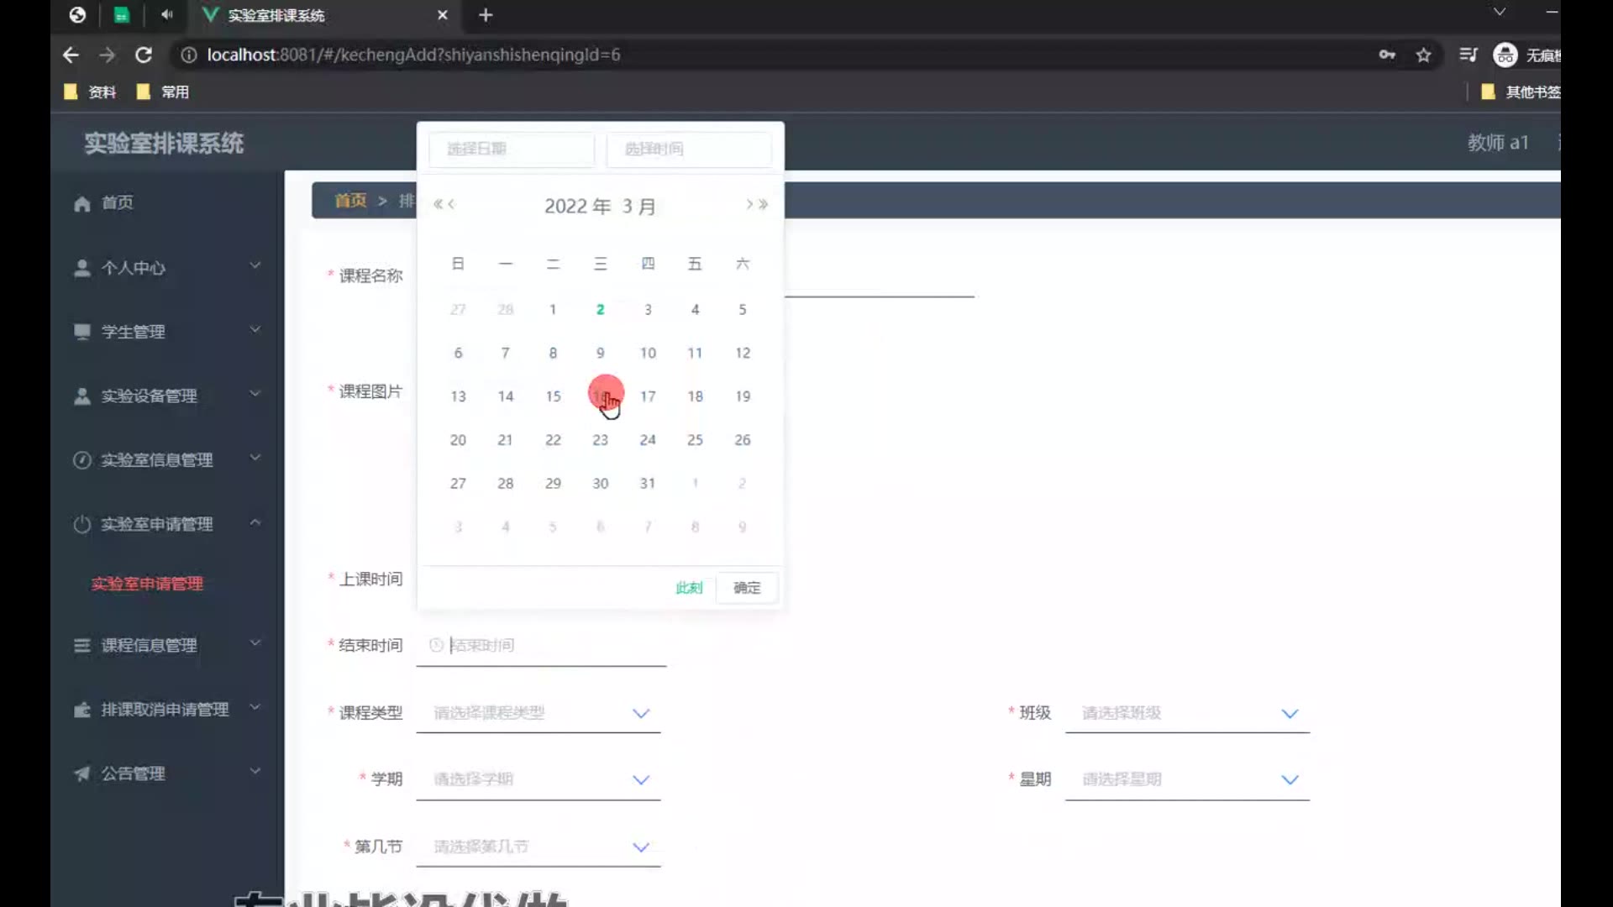Open 星期 dropdown
This screenshot has height=907, width=1613.
tap(1187, 779)
